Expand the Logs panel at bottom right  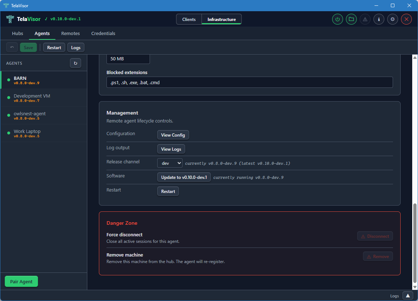click(x=407, y=296)
